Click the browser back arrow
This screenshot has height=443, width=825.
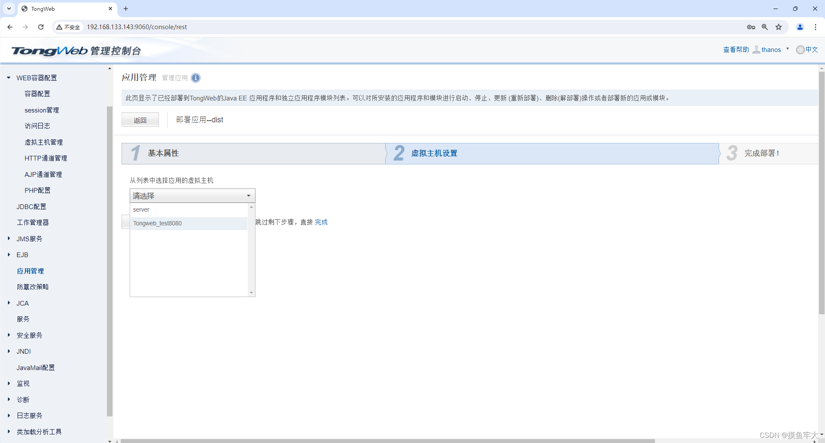point(10,27)
